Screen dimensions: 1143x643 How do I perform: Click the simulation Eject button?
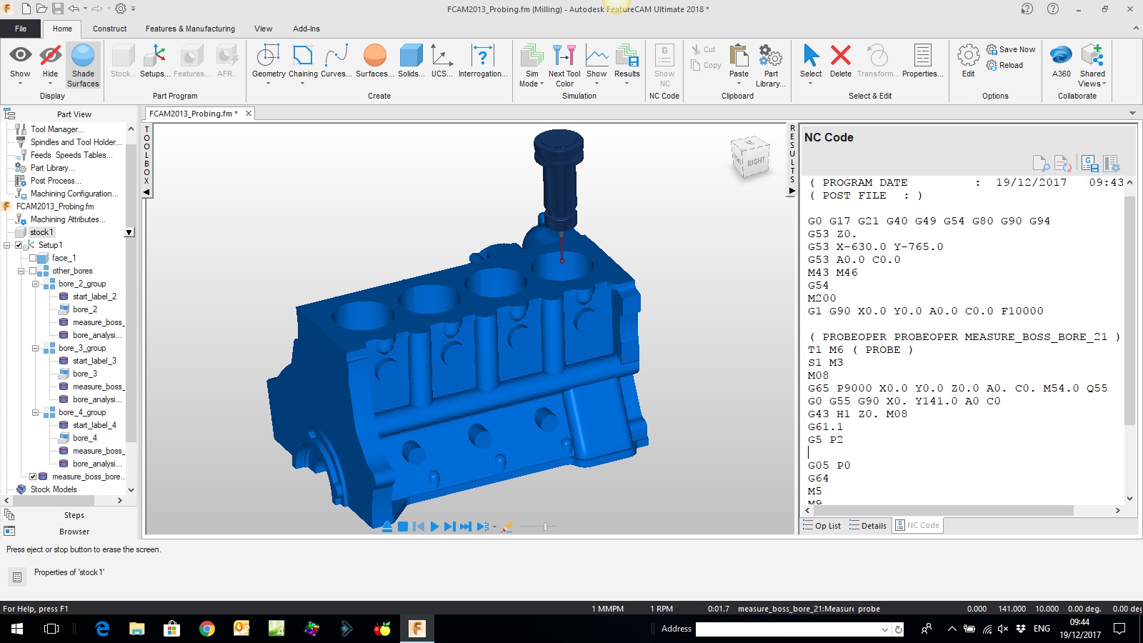point(386,527)
